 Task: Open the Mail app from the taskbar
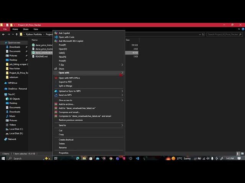click(x=98, y=159)
